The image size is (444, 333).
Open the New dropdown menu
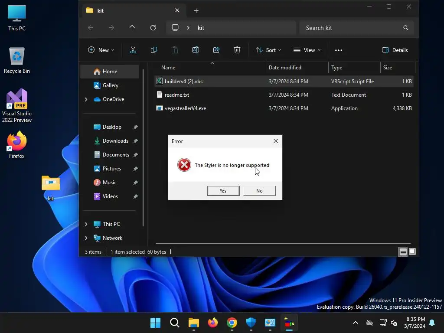tap(101, 50)
